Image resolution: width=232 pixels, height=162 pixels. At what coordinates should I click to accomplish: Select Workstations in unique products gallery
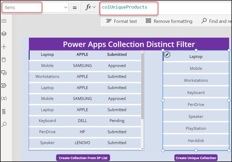[x=196, y=80]
